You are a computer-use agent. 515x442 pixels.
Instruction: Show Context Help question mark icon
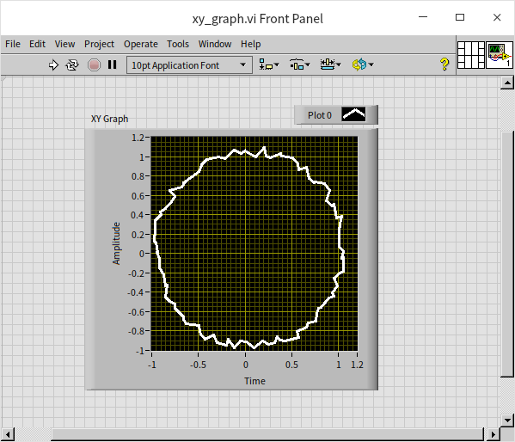point(444,64)
